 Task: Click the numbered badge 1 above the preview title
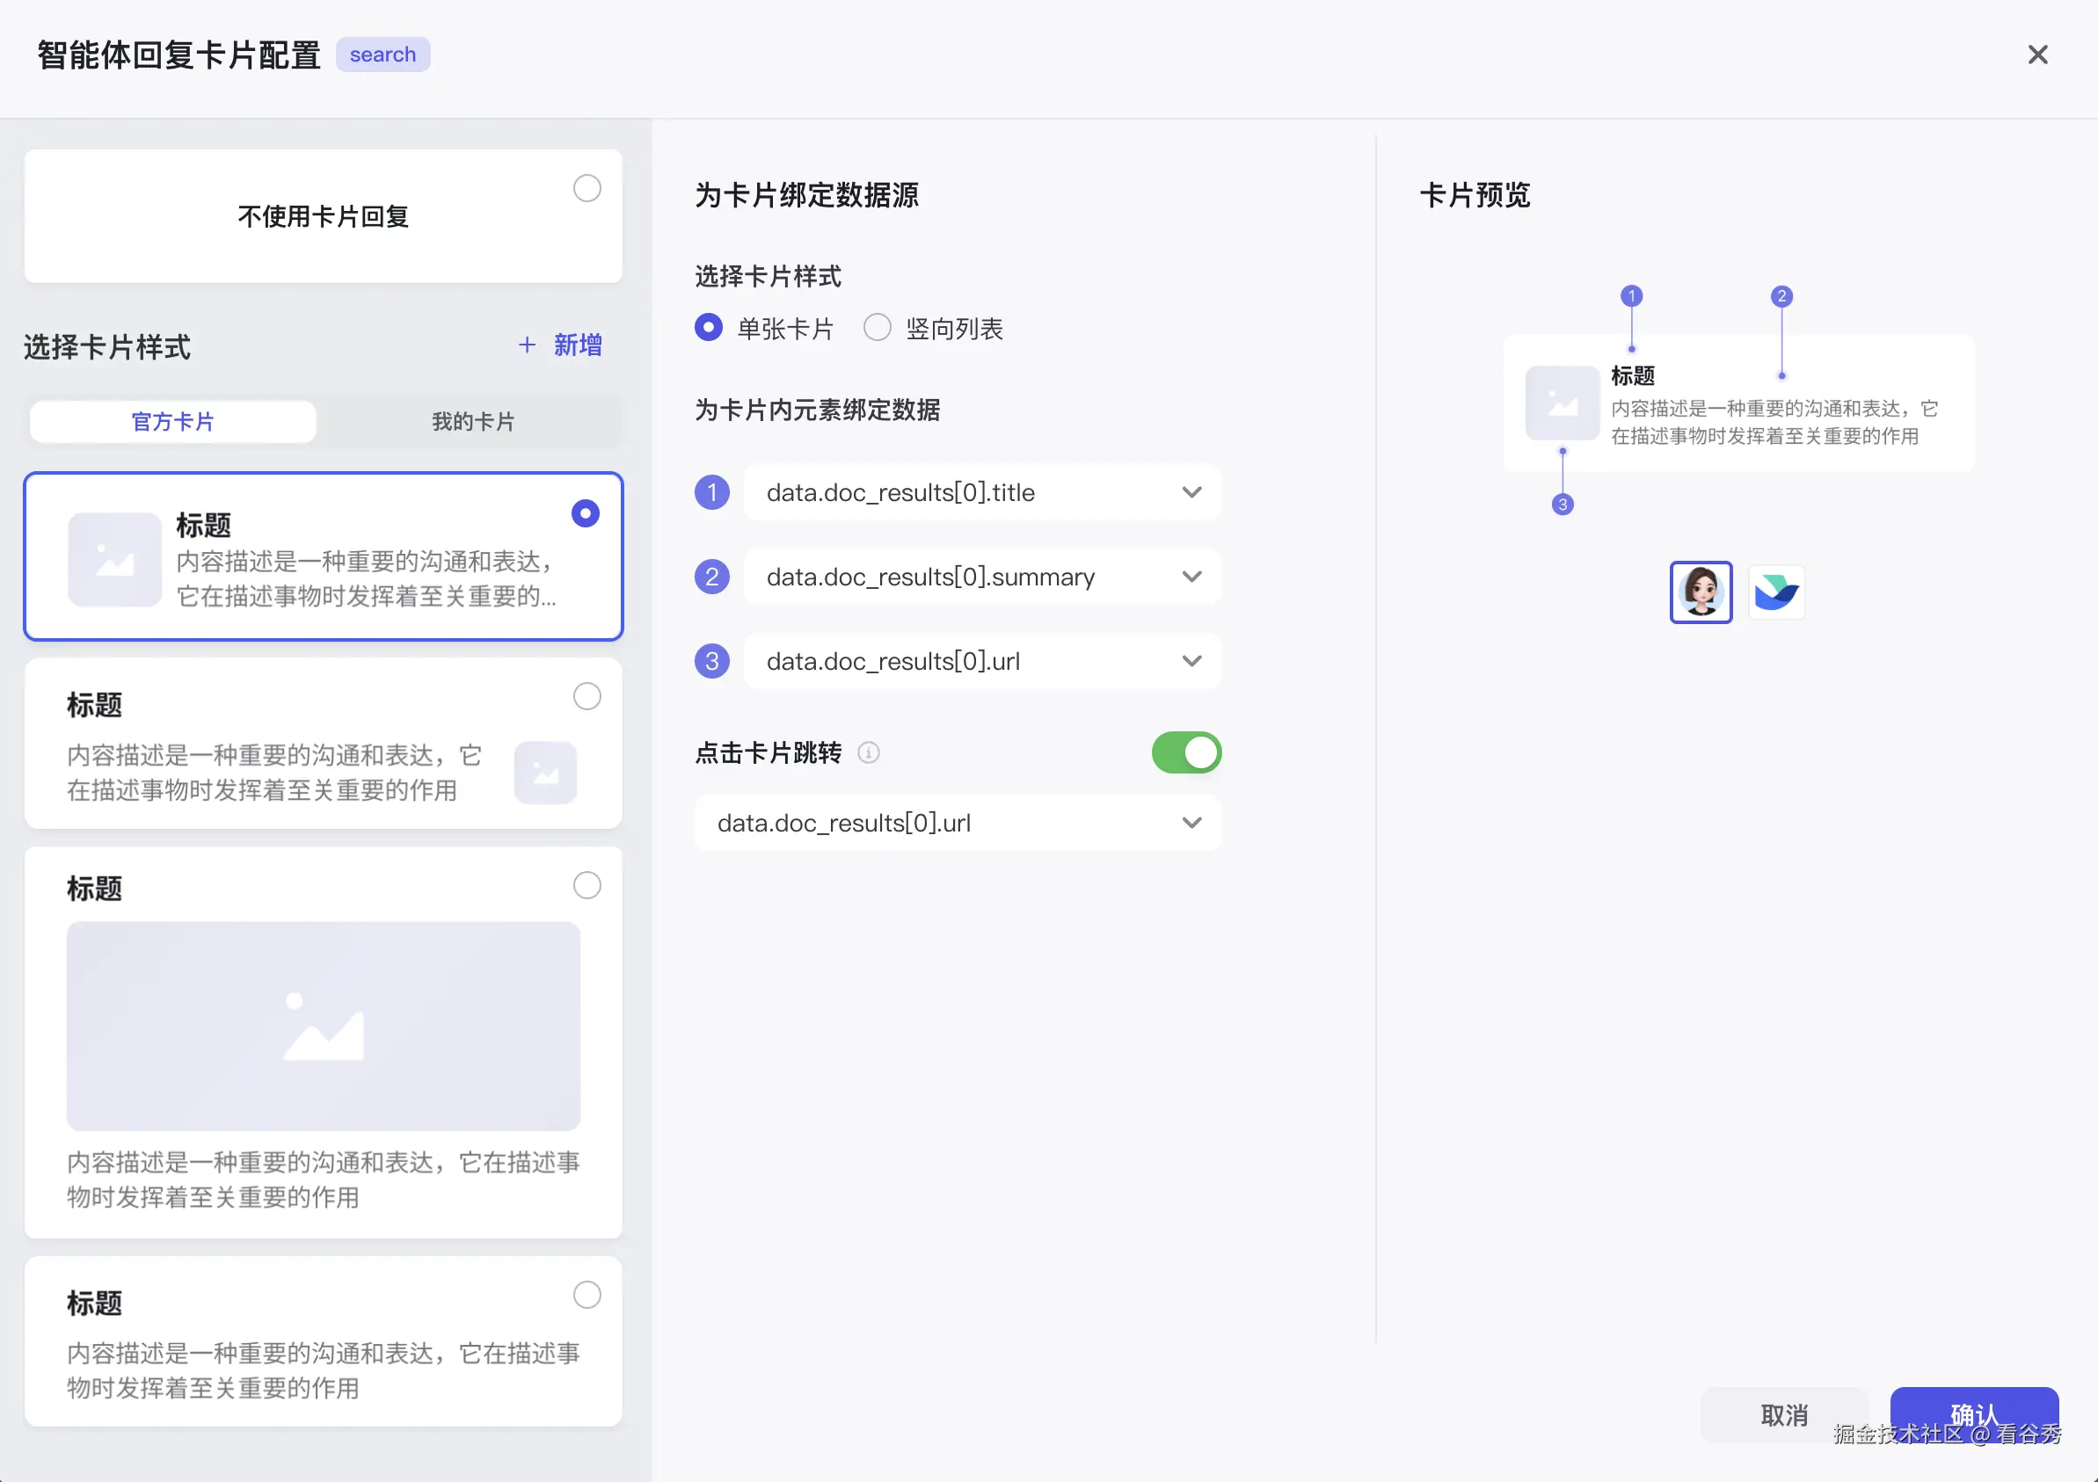pos(1631,295)
